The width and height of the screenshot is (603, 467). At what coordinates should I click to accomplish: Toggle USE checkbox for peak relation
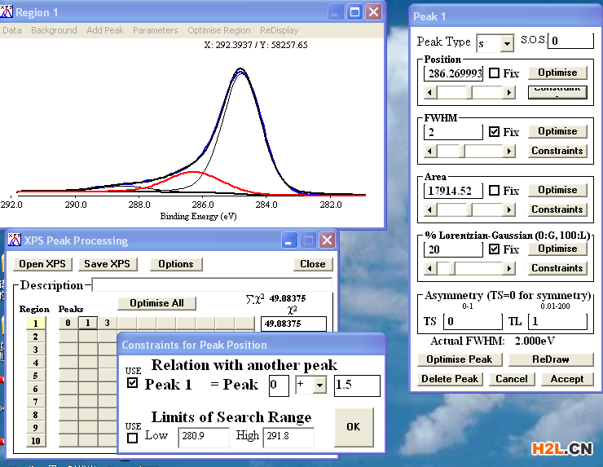click(132, 383)
